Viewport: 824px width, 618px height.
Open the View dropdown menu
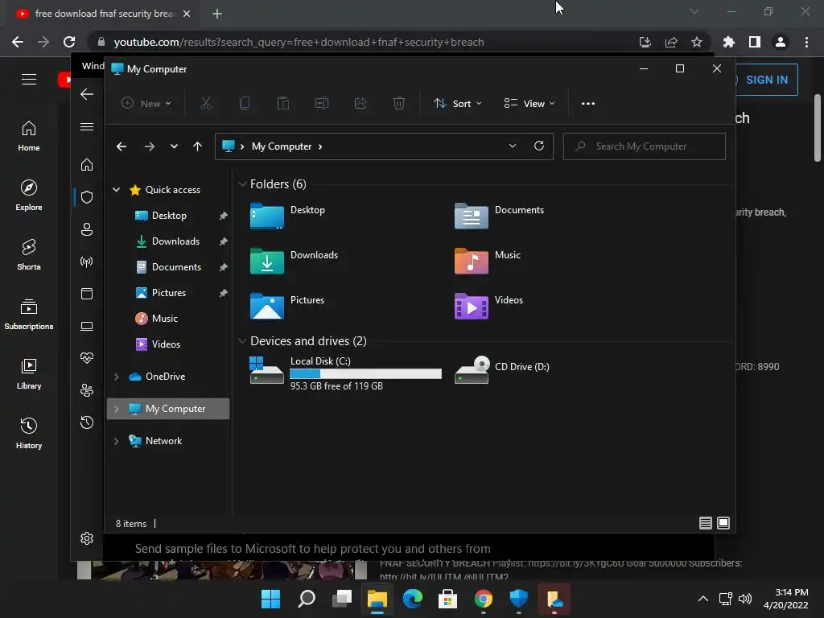(529, 104)
